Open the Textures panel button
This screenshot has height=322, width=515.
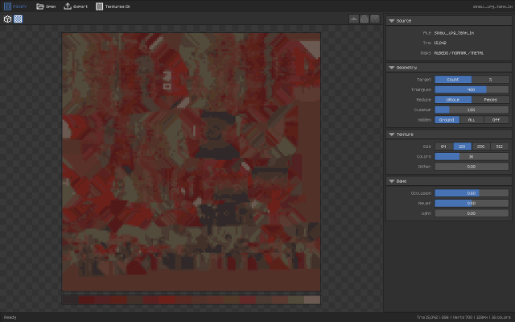point(113,6)
